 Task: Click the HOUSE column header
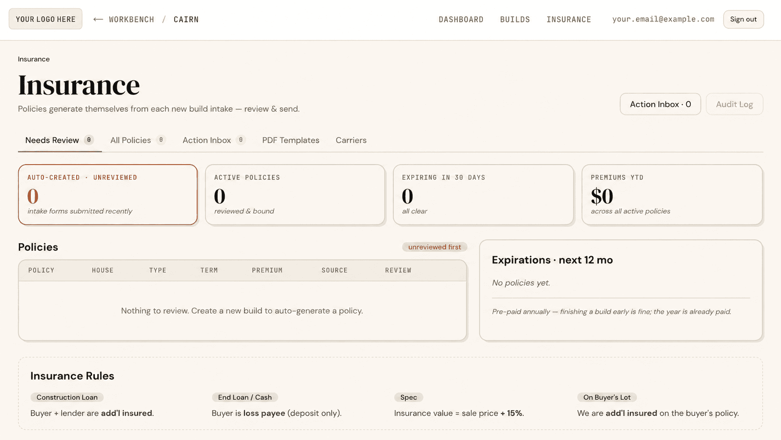[x=103, y=270]
